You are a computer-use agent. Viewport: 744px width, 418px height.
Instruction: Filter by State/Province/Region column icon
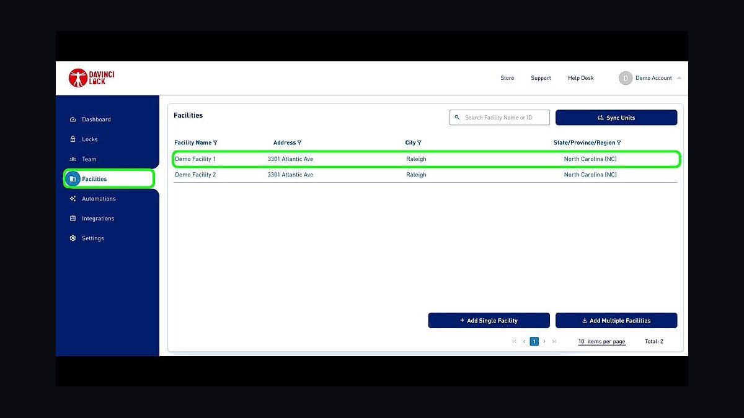coord(619,143)
